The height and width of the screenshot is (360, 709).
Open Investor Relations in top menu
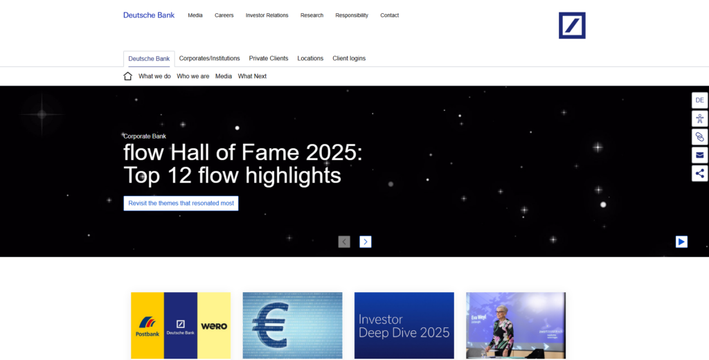tap(267, 15)
